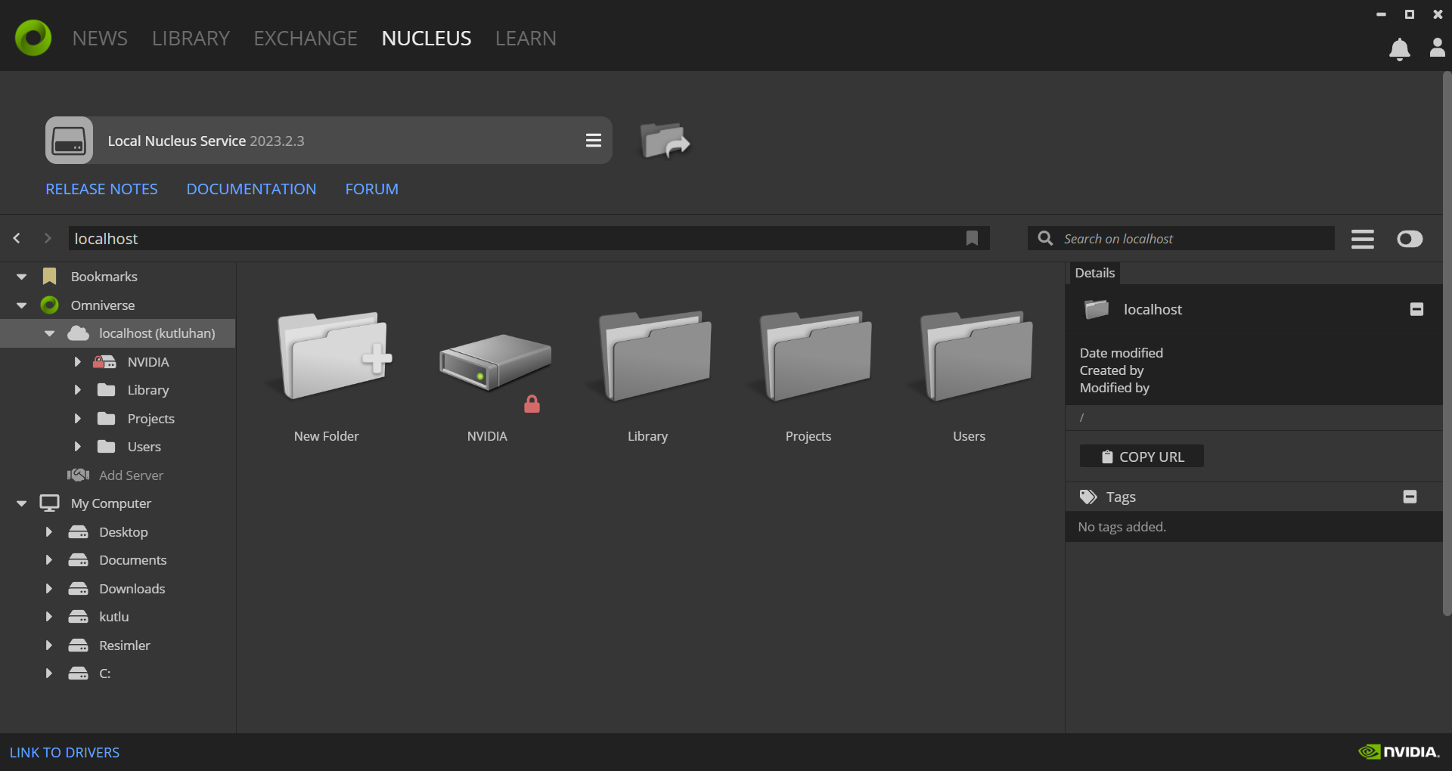This screenshot has height=771, width=1452.
Task: Go forward with the right arrow
Action: click(48, 238)
